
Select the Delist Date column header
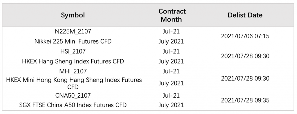pyautogui.click(x=245, y=15)
